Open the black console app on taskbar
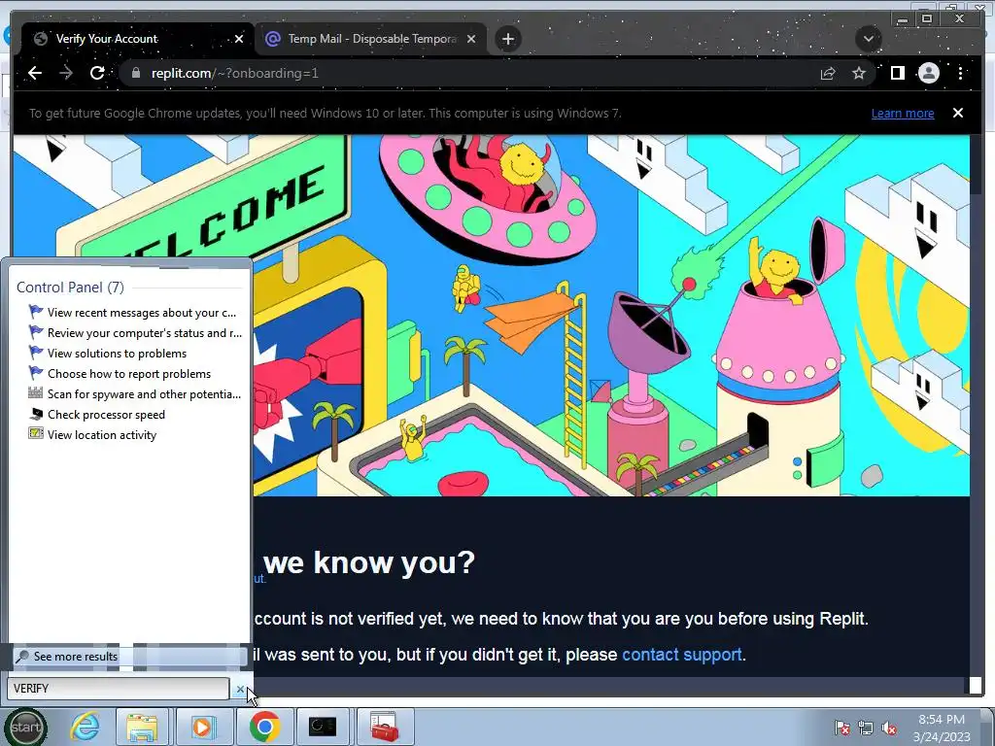 (x=322, y=727)
